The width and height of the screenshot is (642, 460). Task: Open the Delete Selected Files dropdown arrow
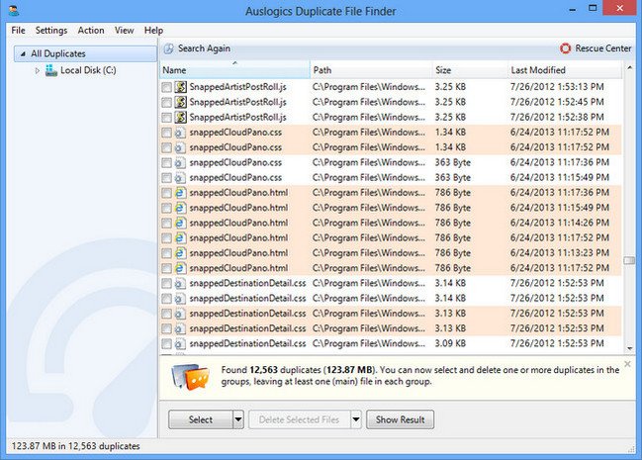coord(356,419)
